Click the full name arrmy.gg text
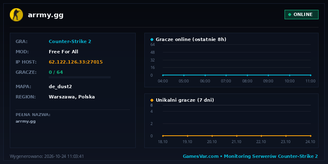The image size is (328, 164). (25, 121)
